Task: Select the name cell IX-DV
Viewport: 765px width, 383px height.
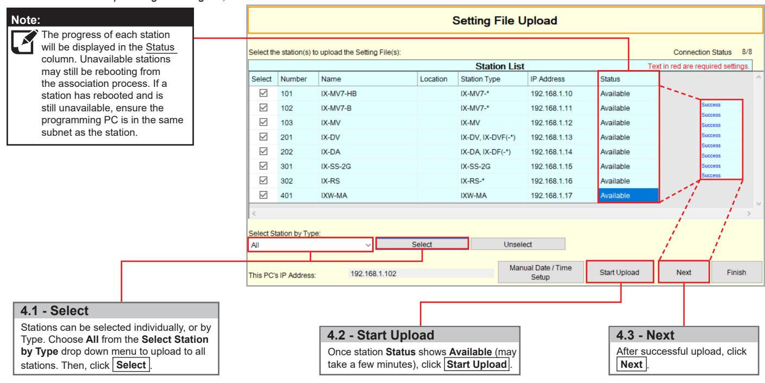Action: pyautogui.click(x=367, y=137)
